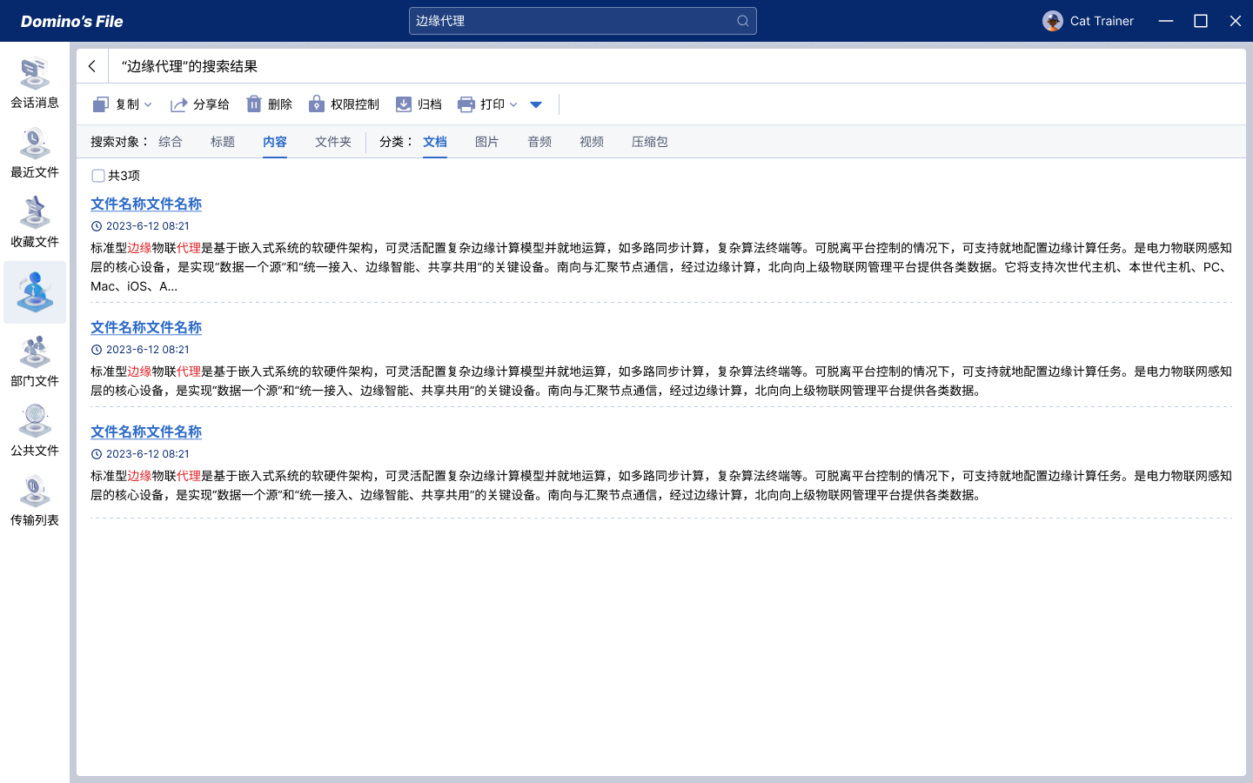Open 部门文件 in the sidebar
Viewport: 1253px width, 783px height.
click(x=35, y=362)
